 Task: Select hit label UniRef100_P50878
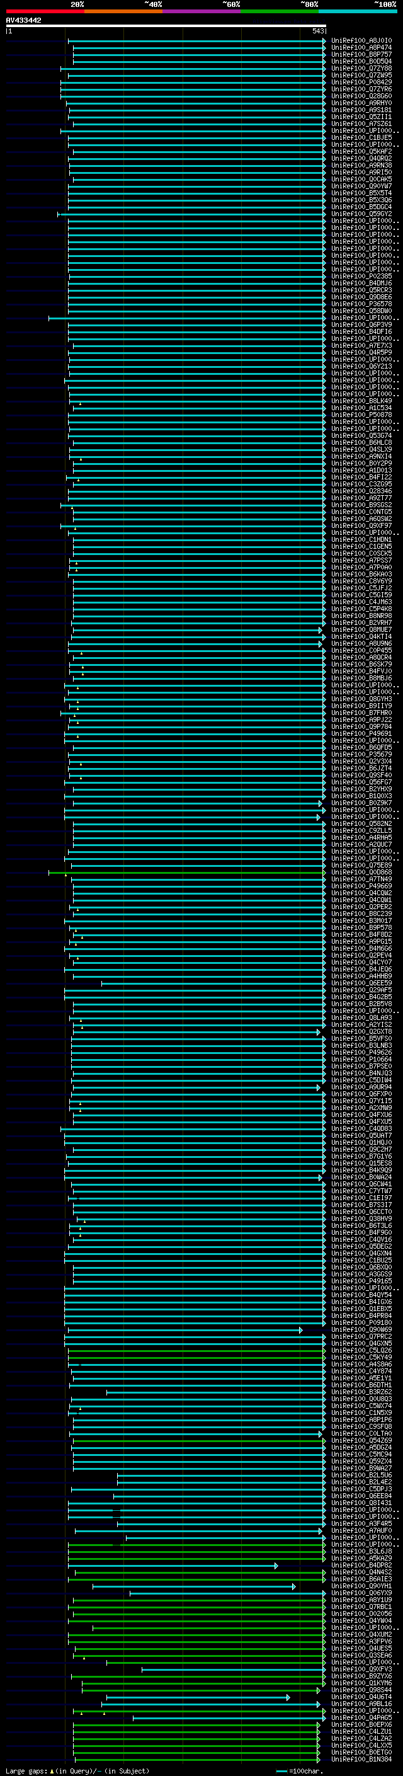tap(361, 415)
